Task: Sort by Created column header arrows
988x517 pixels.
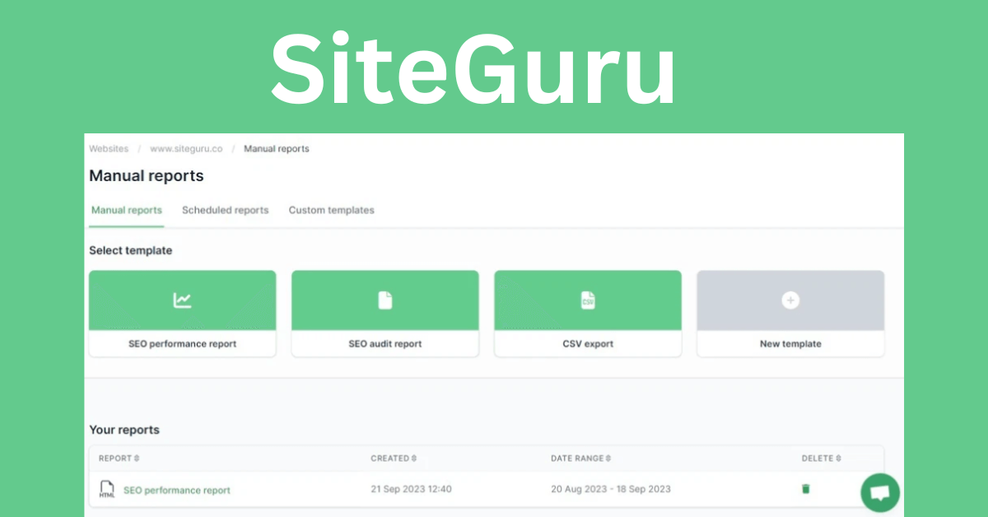Action: [413, 459]
